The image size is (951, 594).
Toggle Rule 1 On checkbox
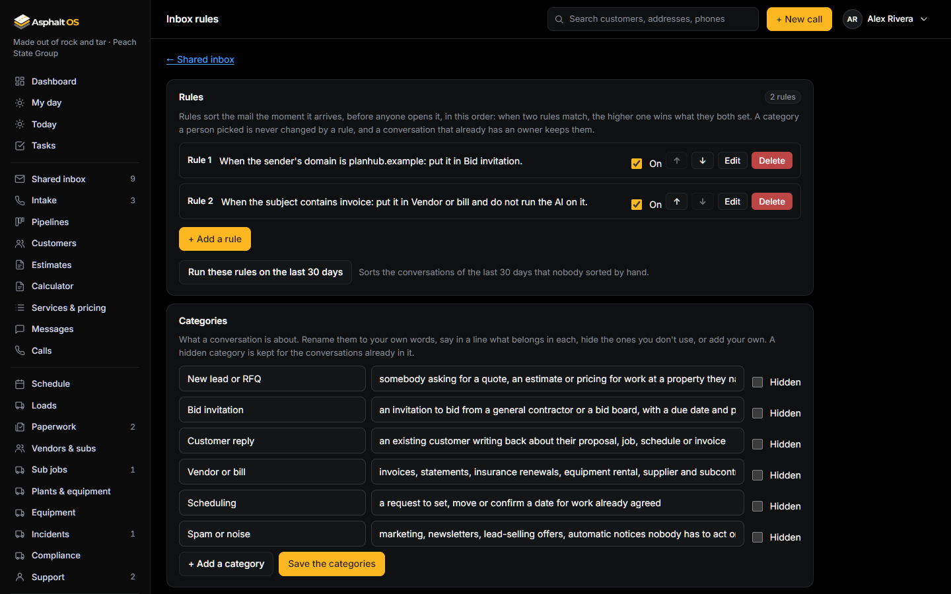[637, 164]
